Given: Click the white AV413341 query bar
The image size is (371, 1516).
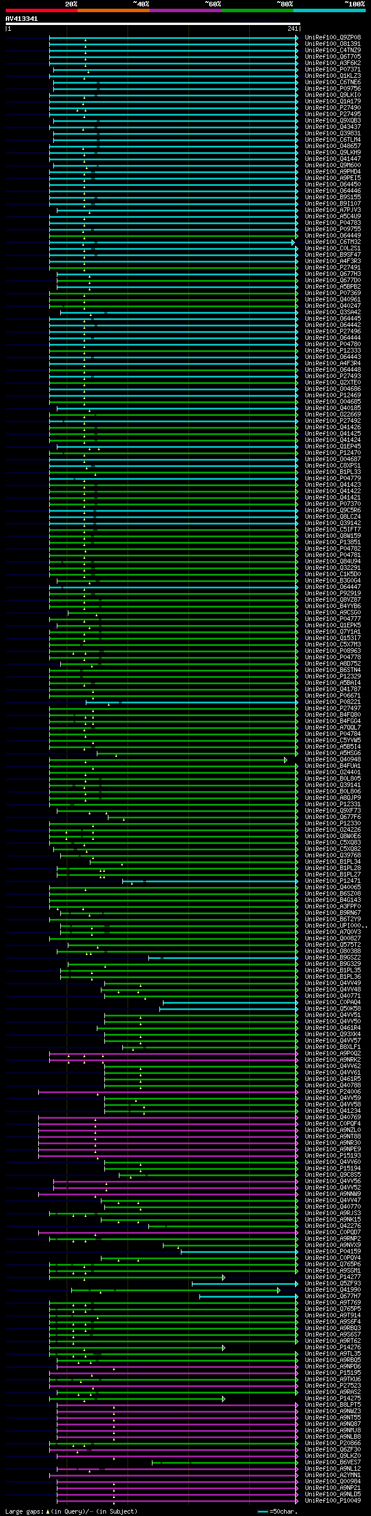Looking at the screenshot, I should tap(152, 24).
